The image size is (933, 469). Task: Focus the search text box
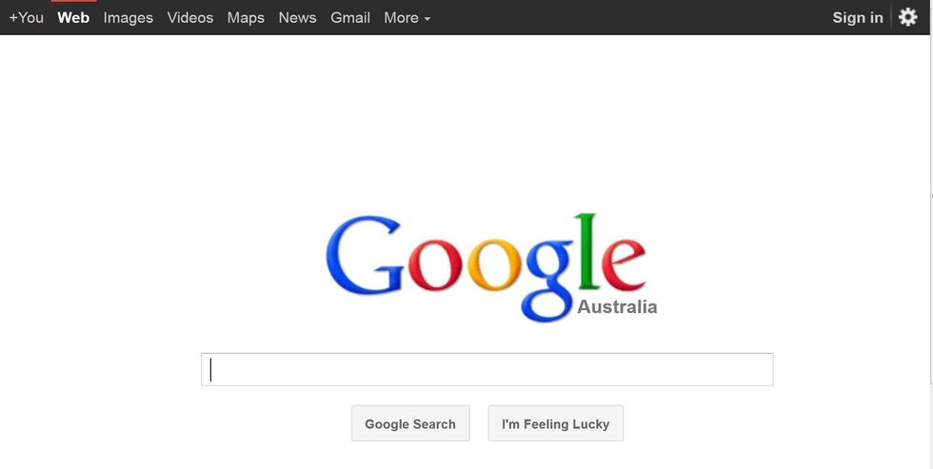click(x=487, y=369)
